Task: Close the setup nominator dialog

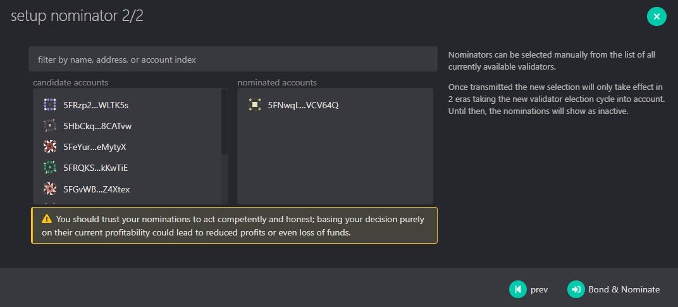Action: 656,16
